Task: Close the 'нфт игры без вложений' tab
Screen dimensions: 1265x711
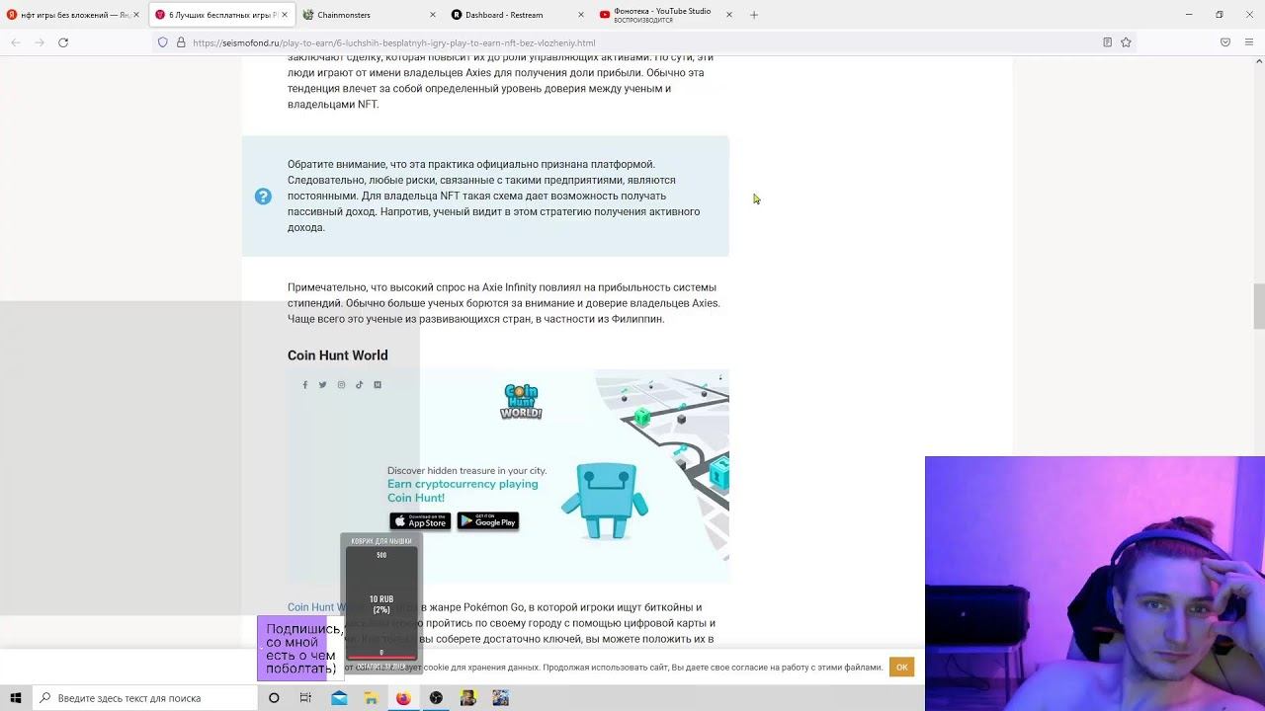Action: [x=136, y=15]
